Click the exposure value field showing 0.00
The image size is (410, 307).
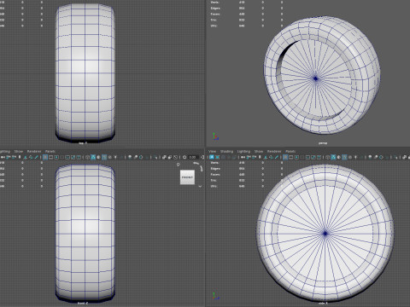(193, 157)
